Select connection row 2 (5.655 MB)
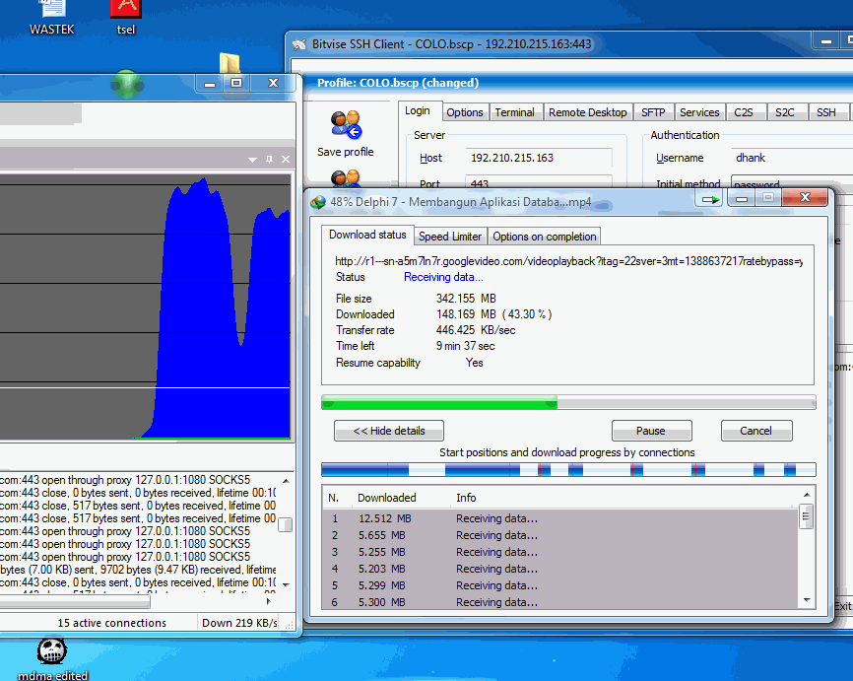This screenshot has height=681, width=853. point(560,536)
